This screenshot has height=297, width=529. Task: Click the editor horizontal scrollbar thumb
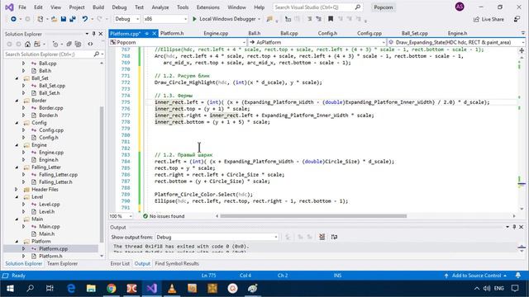tap(313, 216)
